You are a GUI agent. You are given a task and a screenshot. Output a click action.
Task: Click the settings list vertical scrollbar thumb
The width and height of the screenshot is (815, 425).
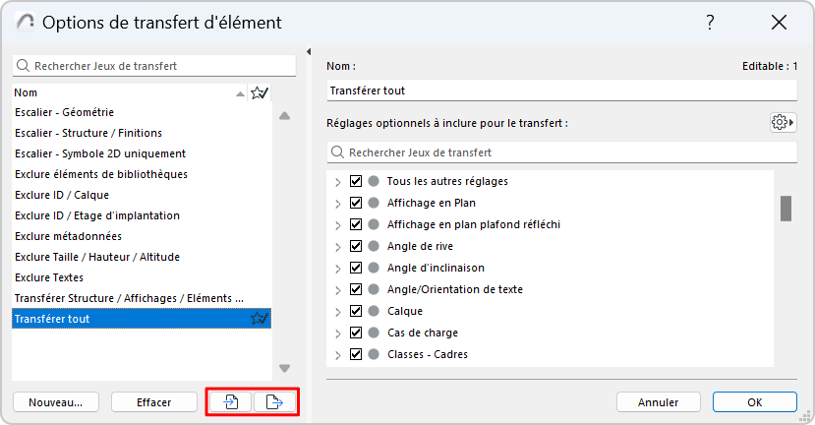786,209
